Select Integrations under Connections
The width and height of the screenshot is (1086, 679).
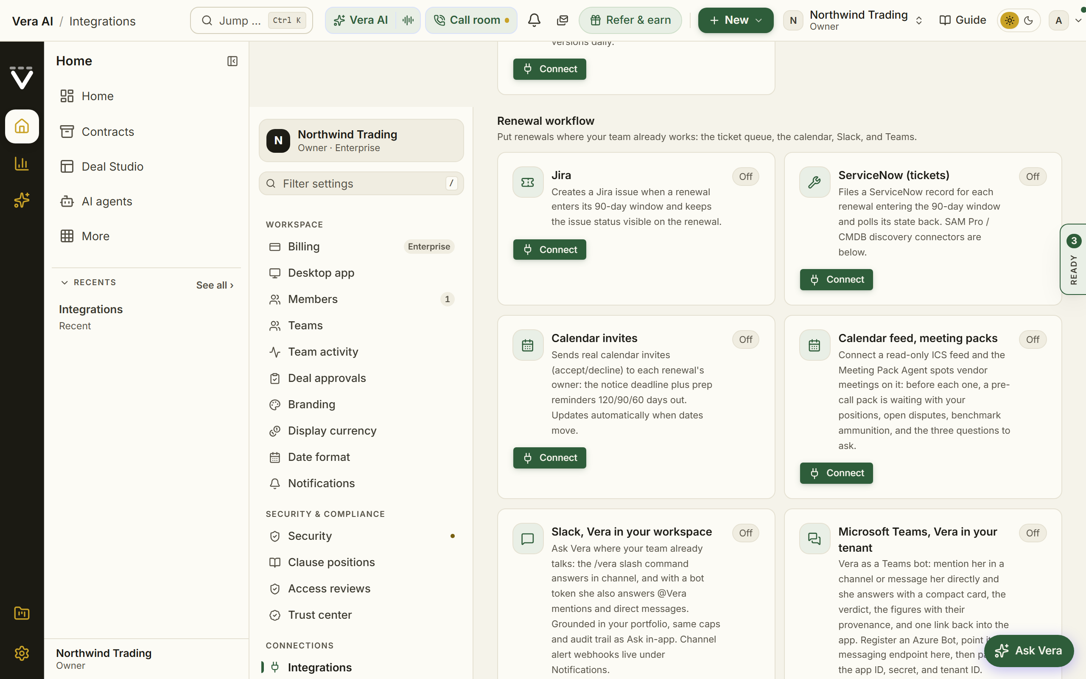tap(361, 668)
